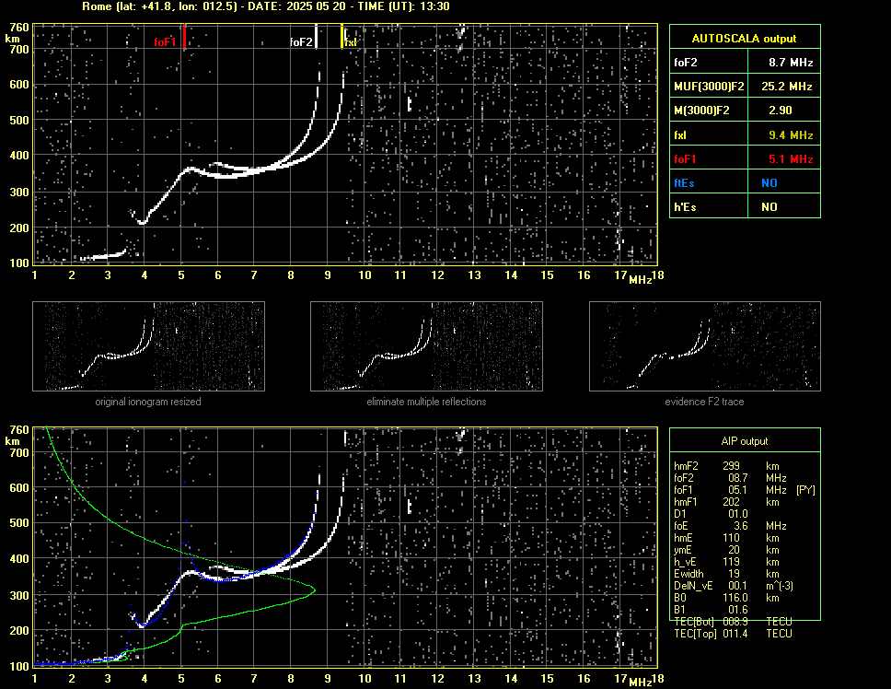Select the hmE '110' value
The height and width of the screenshot is (689, 891).
click(732, 538)
